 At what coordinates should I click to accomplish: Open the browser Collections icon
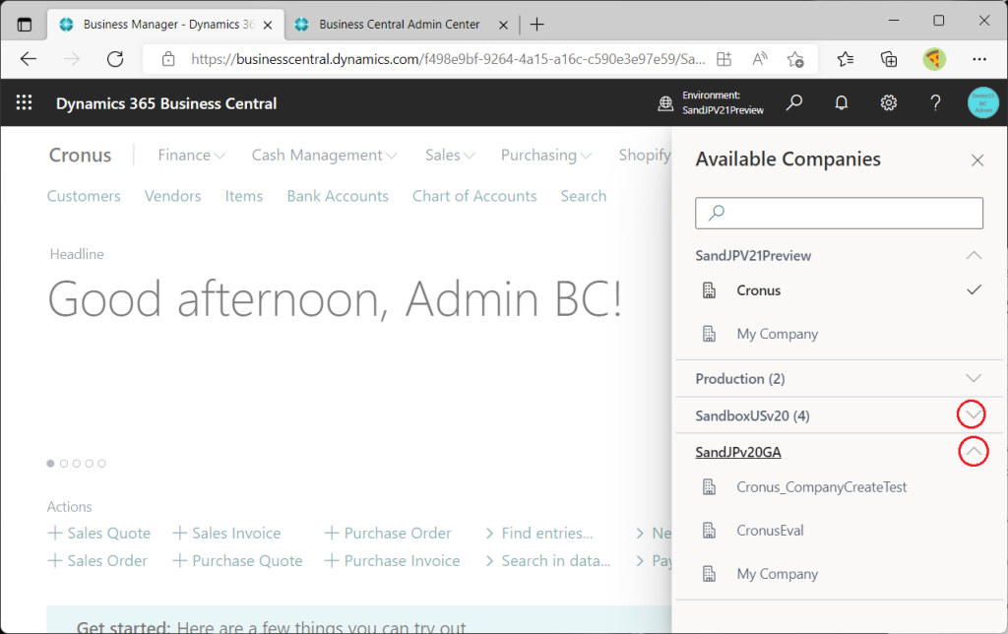[x=889, y=59]
